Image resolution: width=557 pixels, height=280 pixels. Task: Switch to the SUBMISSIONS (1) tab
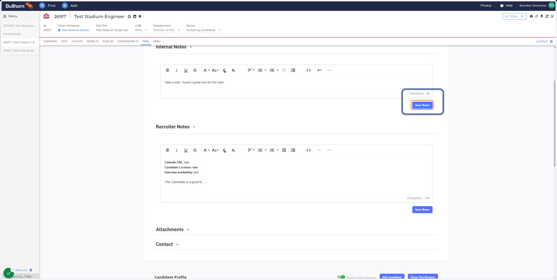pos(128,41)
